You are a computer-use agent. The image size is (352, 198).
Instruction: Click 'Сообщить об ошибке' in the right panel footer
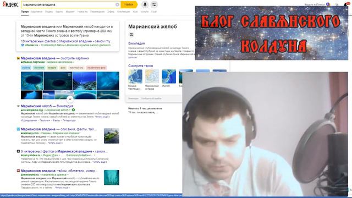(151, 98)
